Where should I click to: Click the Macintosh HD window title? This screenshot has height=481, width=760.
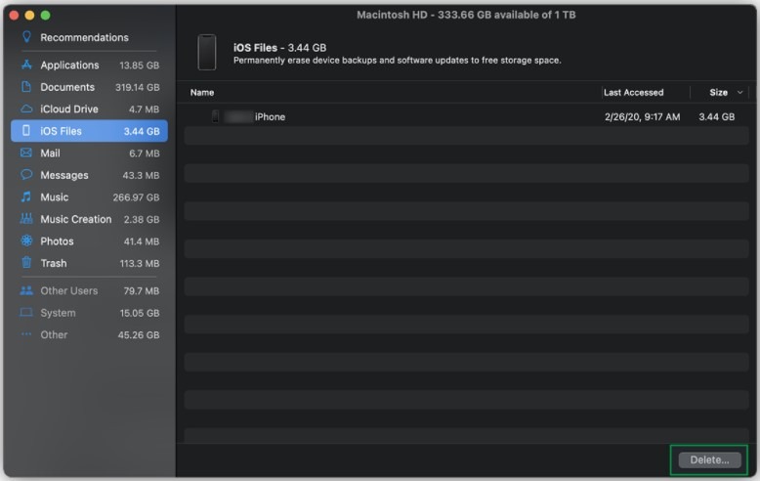tap(466, 15)
